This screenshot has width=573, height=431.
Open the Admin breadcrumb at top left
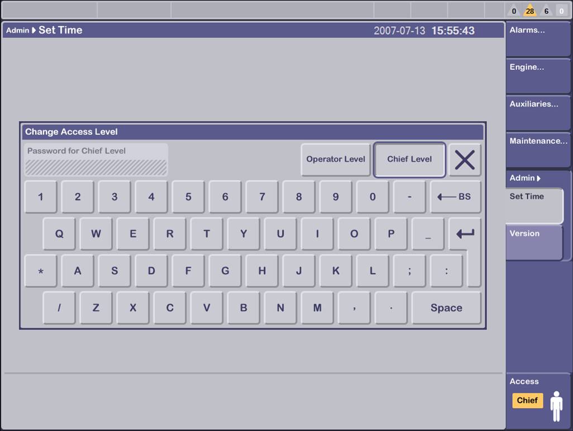point(17,30)
